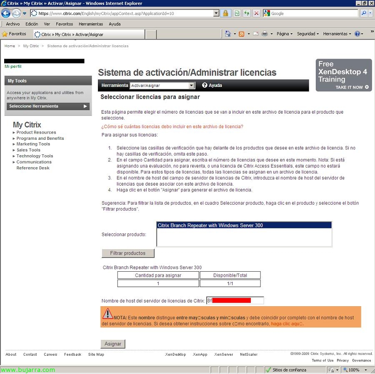Open the '¿Cómo sé cuántas licencias' link

[172, 126]
